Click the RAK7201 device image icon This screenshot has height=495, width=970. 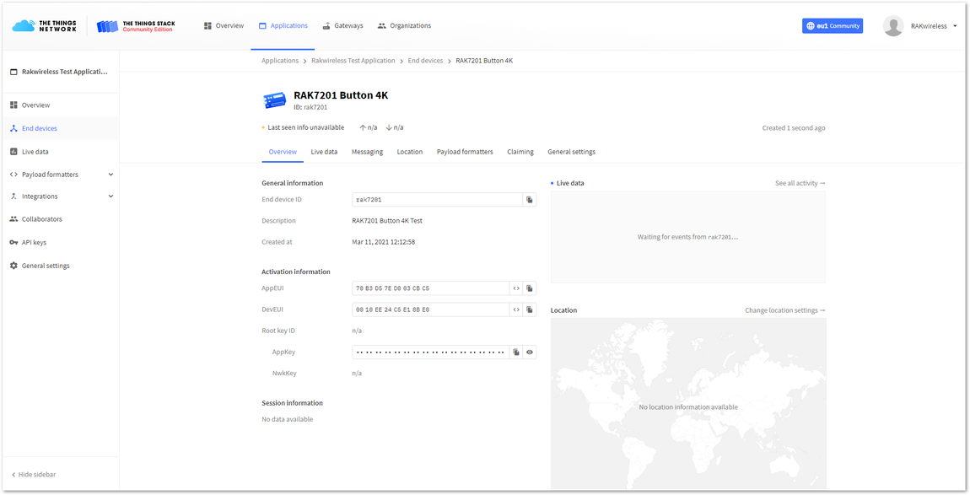click(x=275, y=100)
